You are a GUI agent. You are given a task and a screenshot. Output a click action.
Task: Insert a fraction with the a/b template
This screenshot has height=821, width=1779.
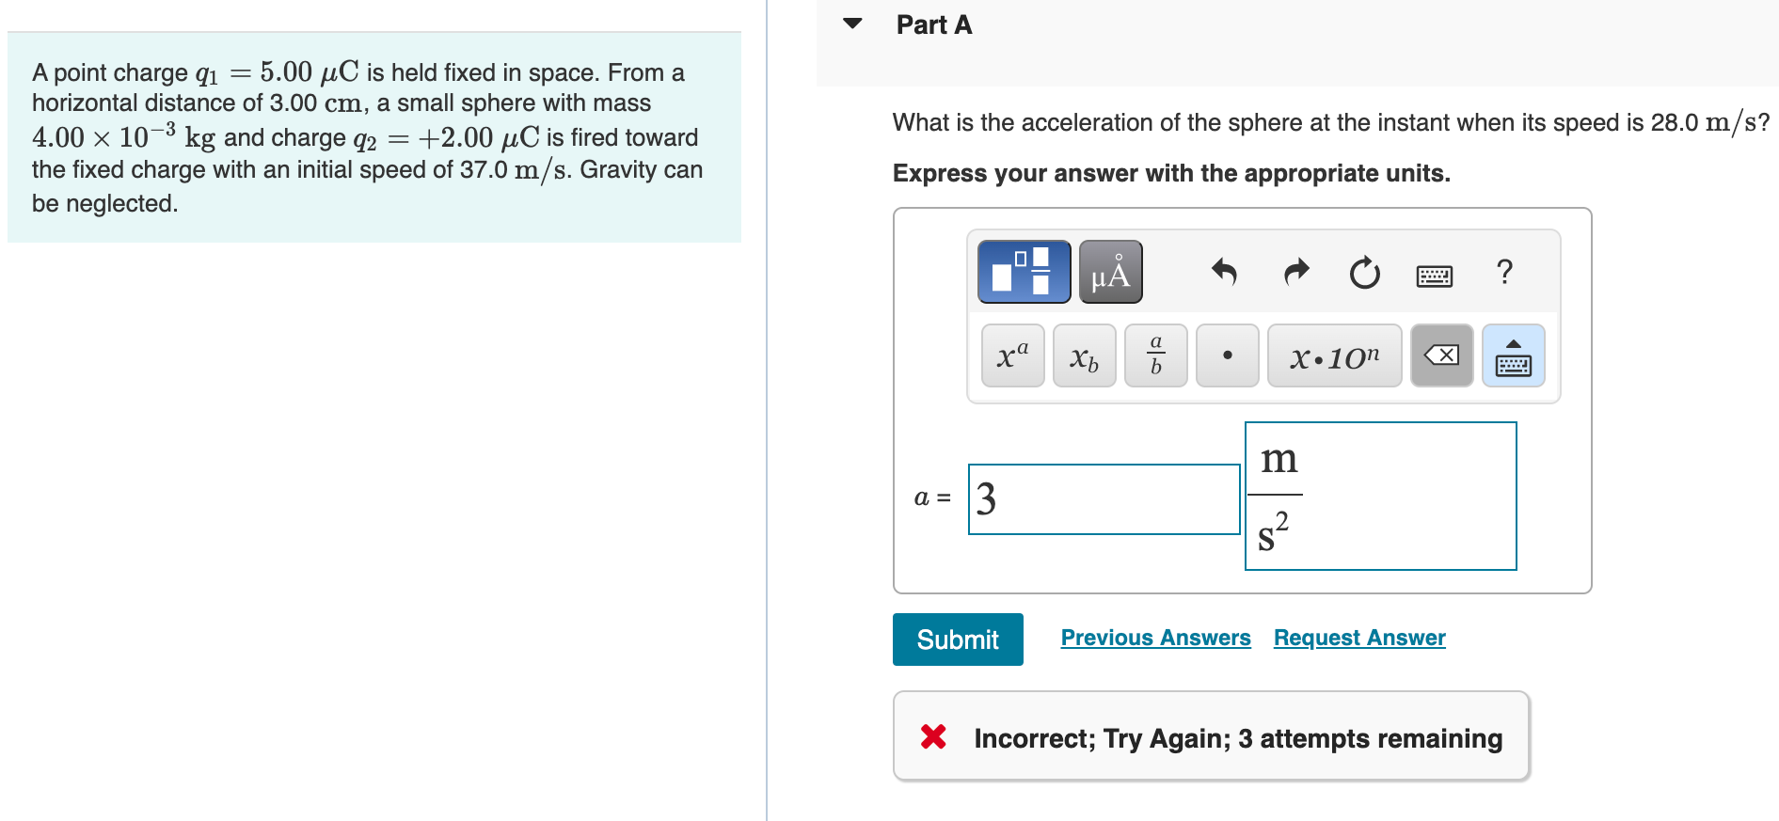(x=1154, y=355)
